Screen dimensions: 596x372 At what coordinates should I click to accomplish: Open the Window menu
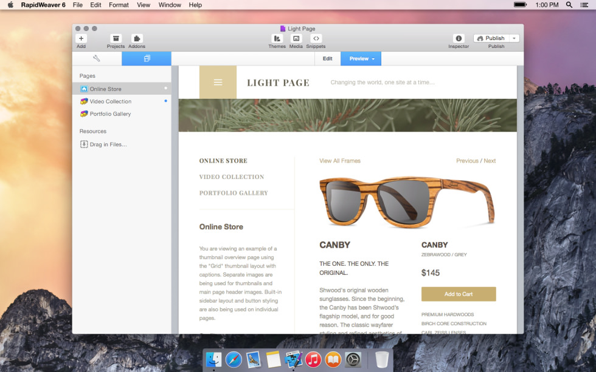tap(170, 5)
